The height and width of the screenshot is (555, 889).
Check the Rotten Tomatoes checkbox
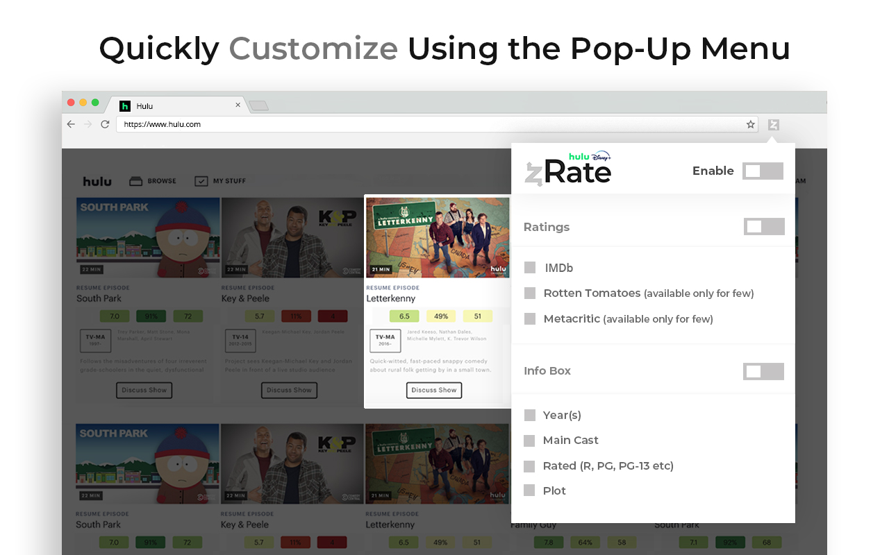(x=530, y=293)
